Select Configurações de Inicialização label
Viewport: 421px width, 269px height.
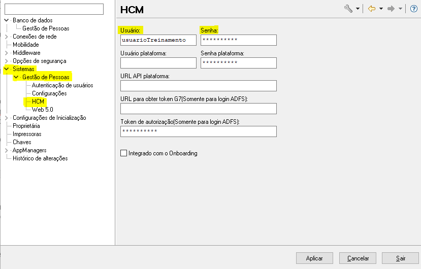pos(49,118)
